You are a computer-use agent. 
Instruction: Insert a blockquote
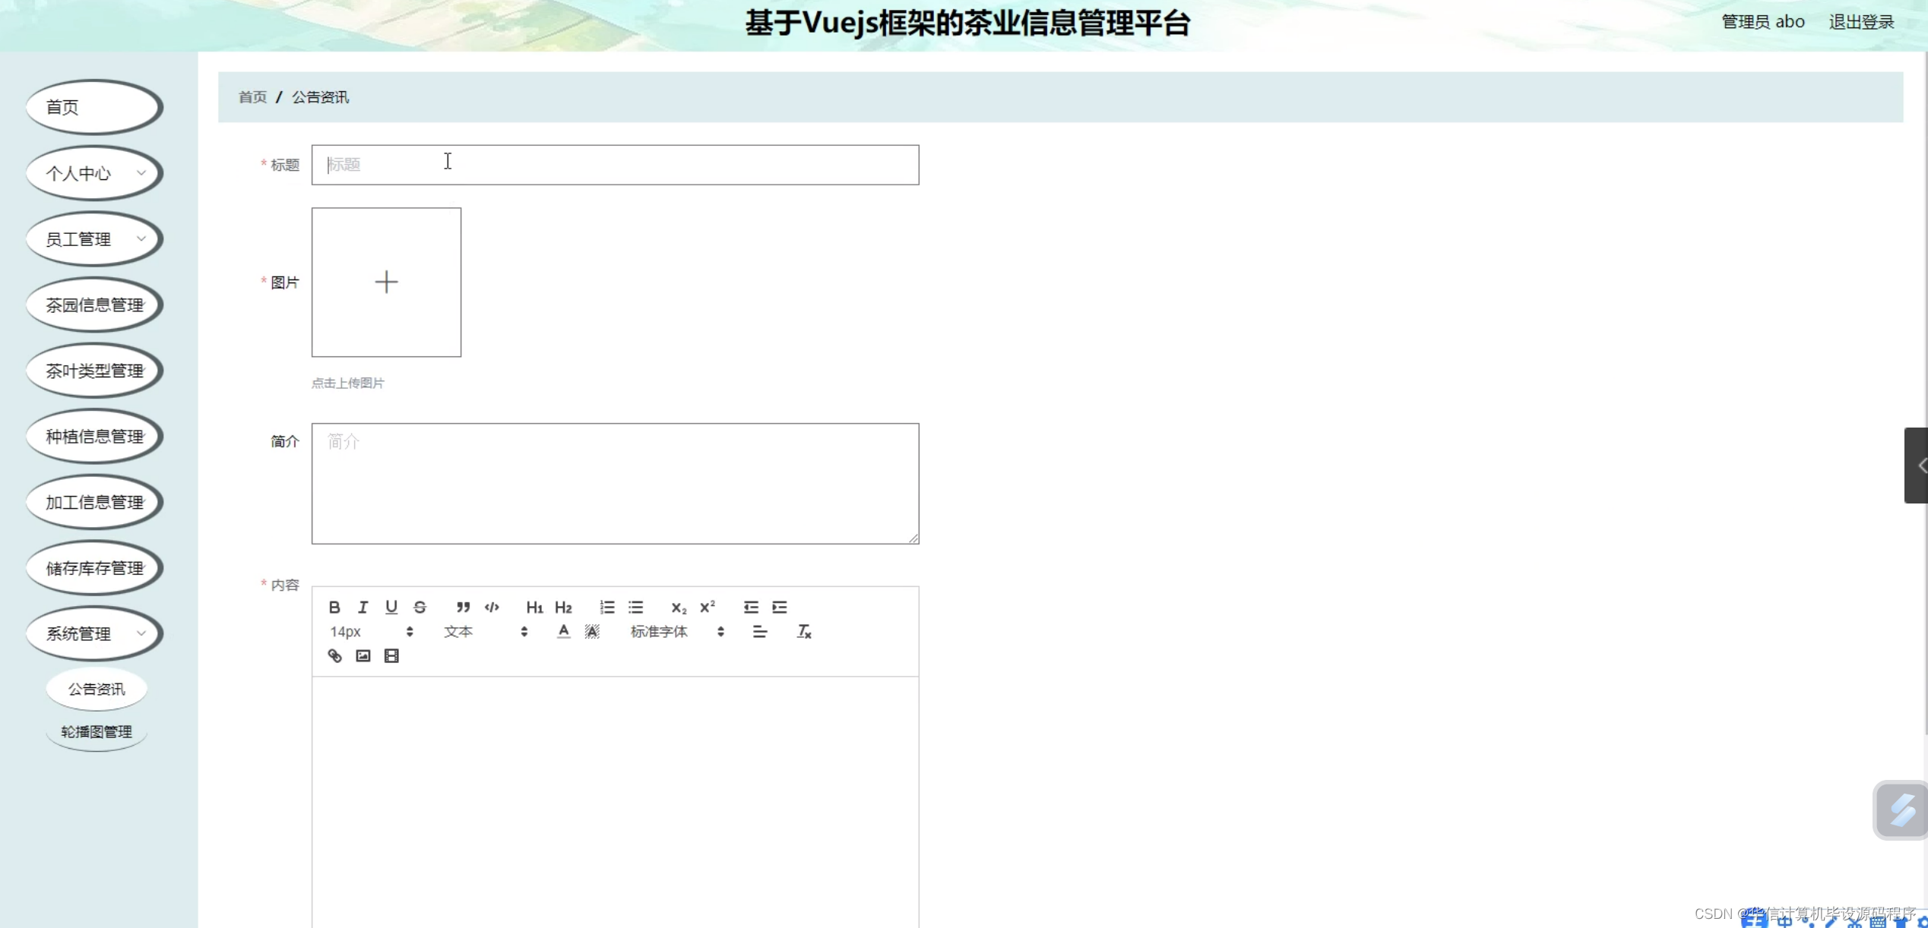(x=463, y=607)
